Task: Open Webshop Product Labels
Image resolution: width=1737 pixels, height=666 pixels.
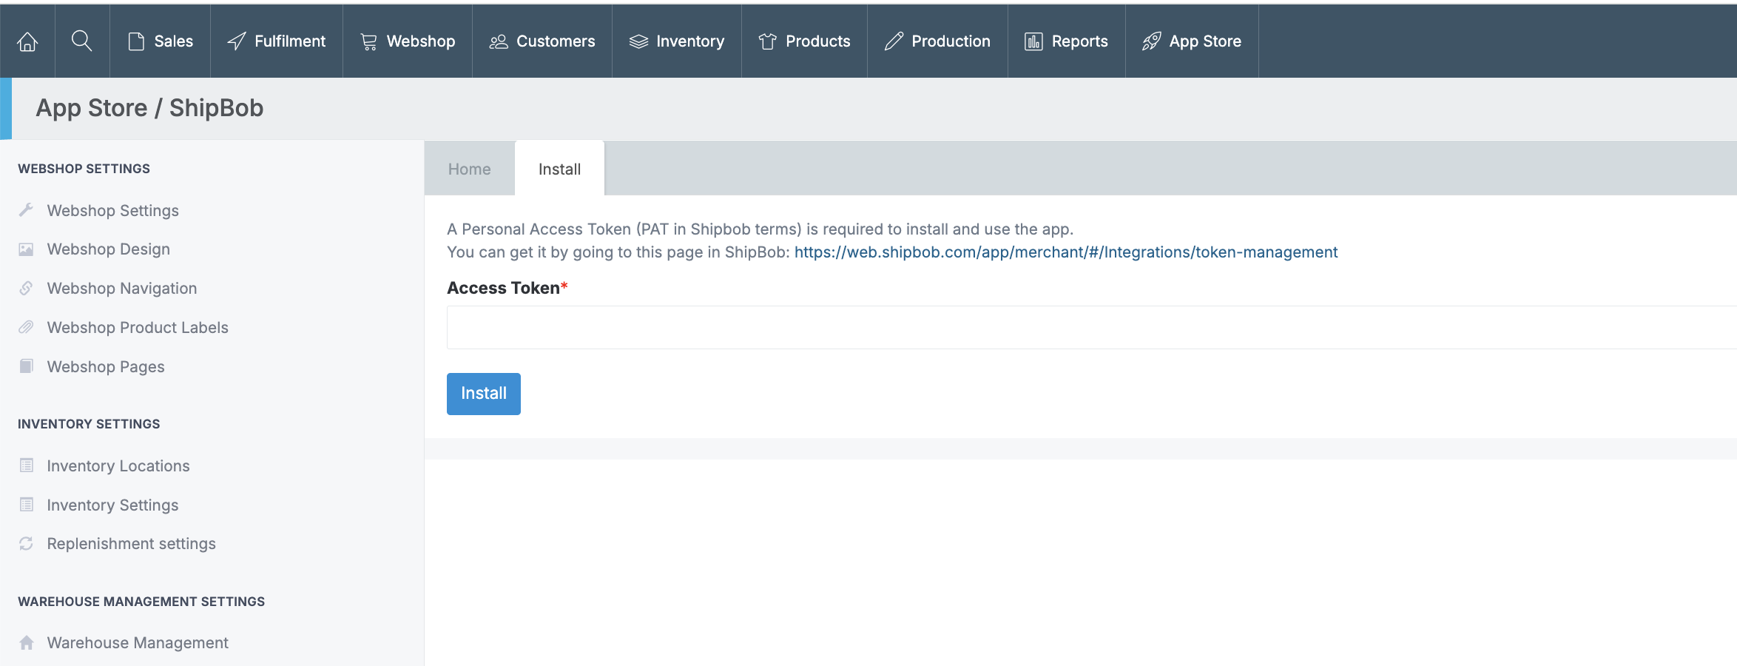Action: 138,327
